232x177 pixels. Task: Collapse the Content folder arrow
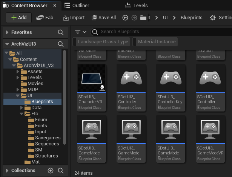click(10, 60)
